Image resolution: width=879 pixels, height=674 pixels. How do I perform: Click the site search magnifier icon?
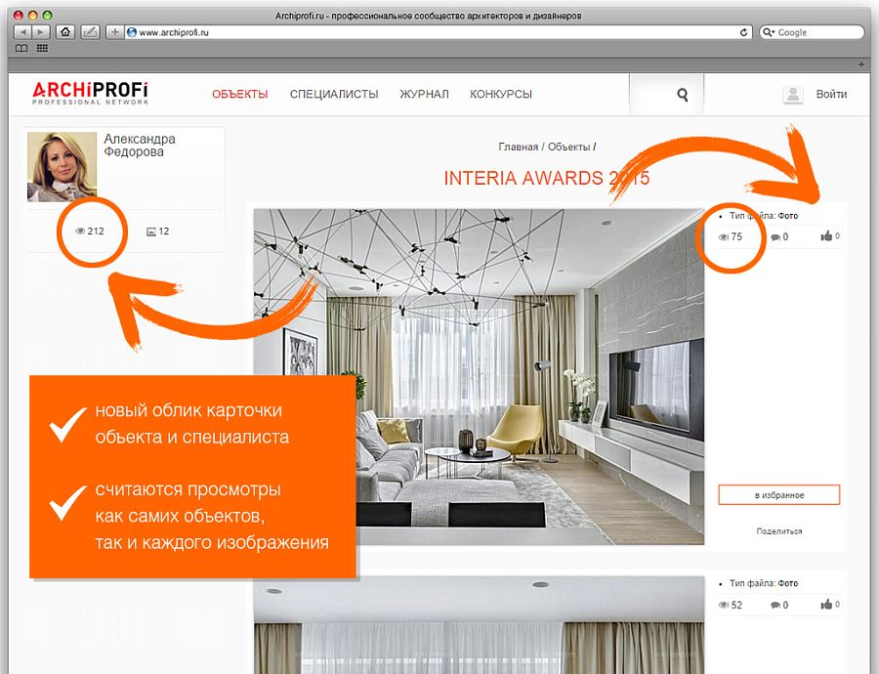click(x=682, y=95)
